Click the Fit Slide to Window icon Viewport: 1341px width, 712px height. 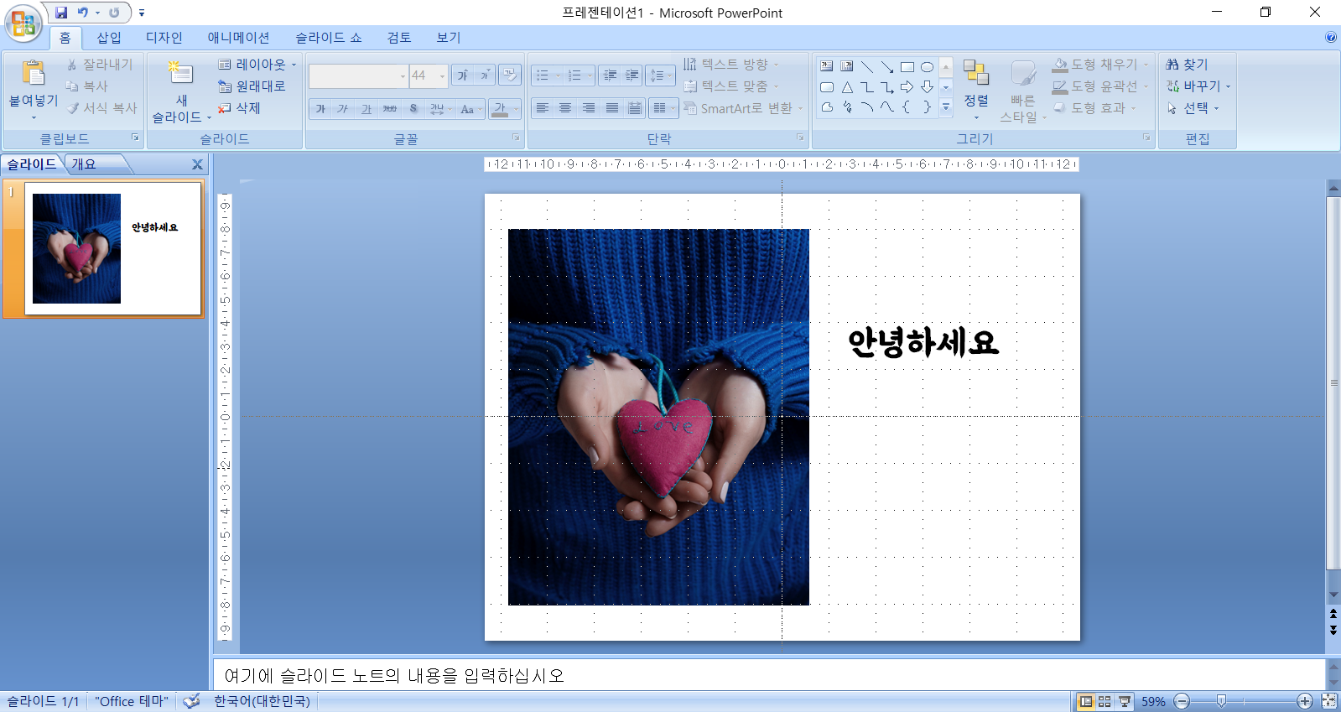pos(1329,701)
